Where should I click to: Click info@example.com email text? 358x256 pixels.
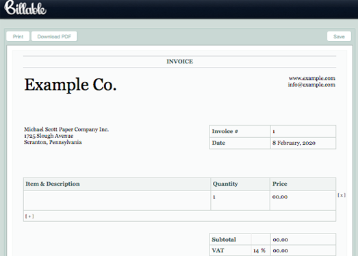point(311,85)
